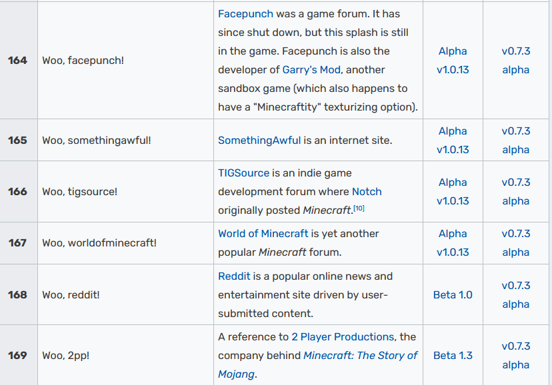Click the "Woo, facepunch!" splash text

[83, 61]
